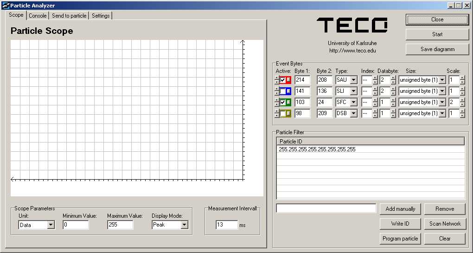Switch to the Scope tab
The image size is (473, 253).
coord(16,15)
